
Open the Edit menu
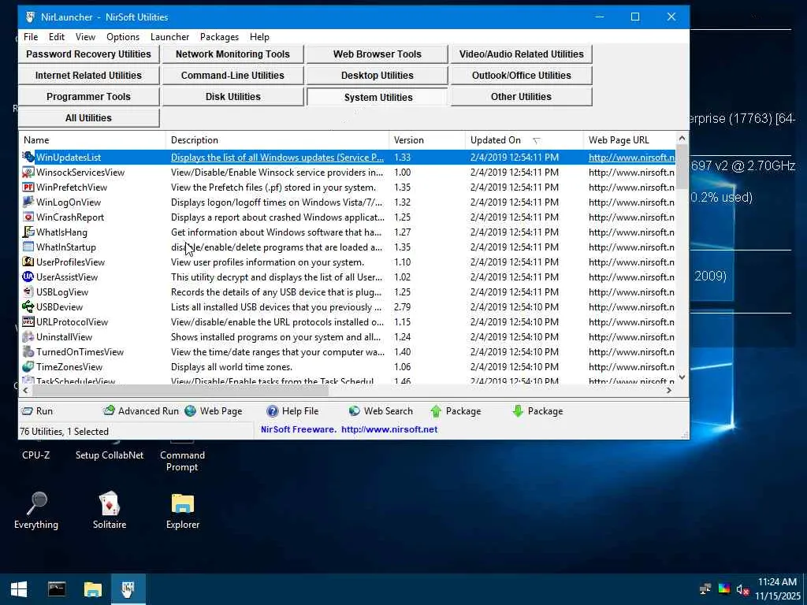click(x=57, y=37)
